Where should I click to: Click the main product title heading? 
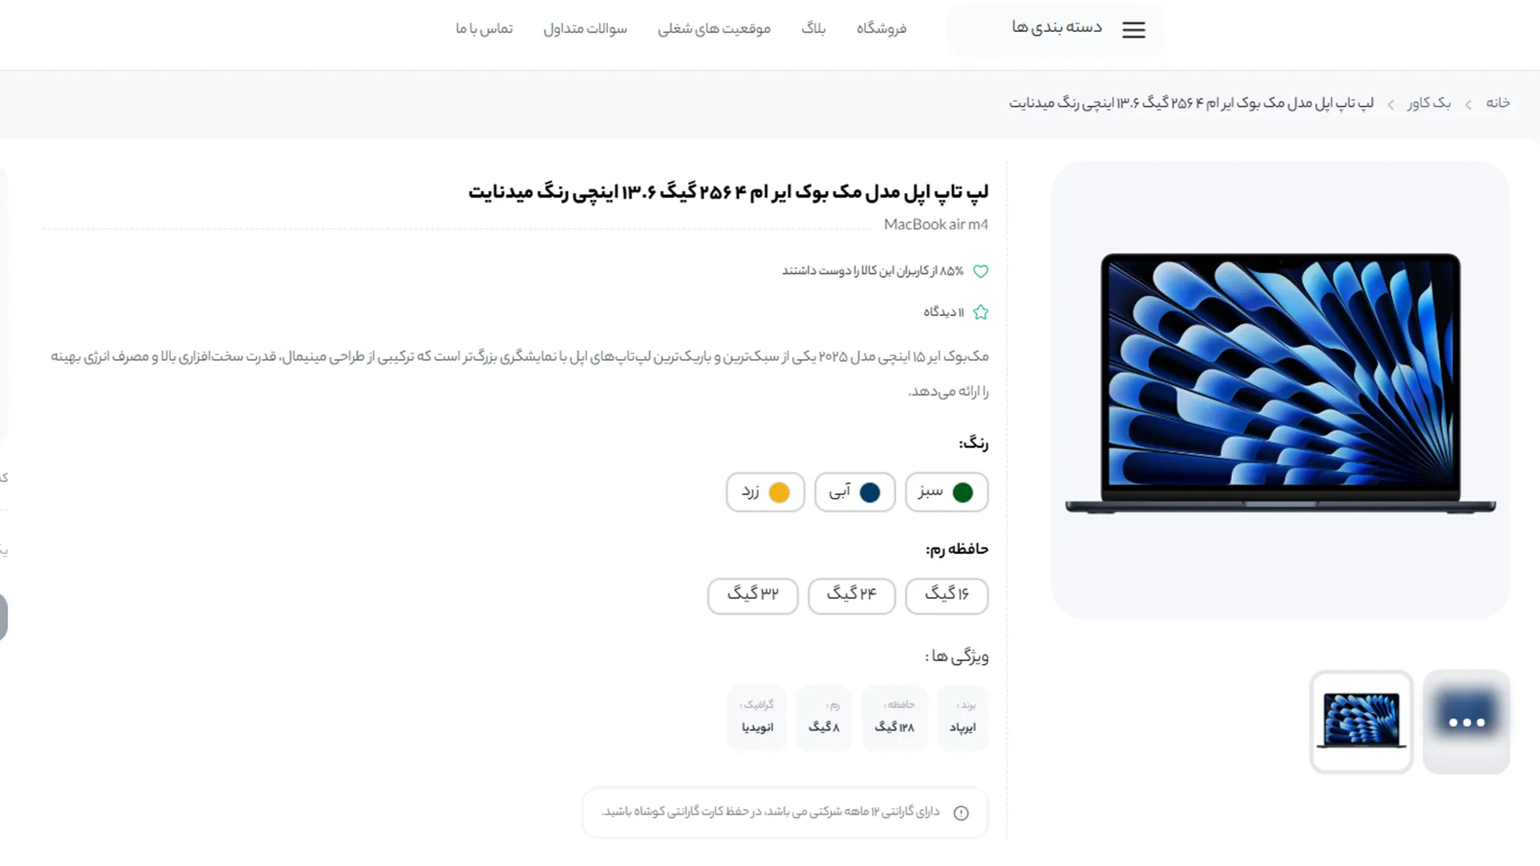[x=728, y=192]
